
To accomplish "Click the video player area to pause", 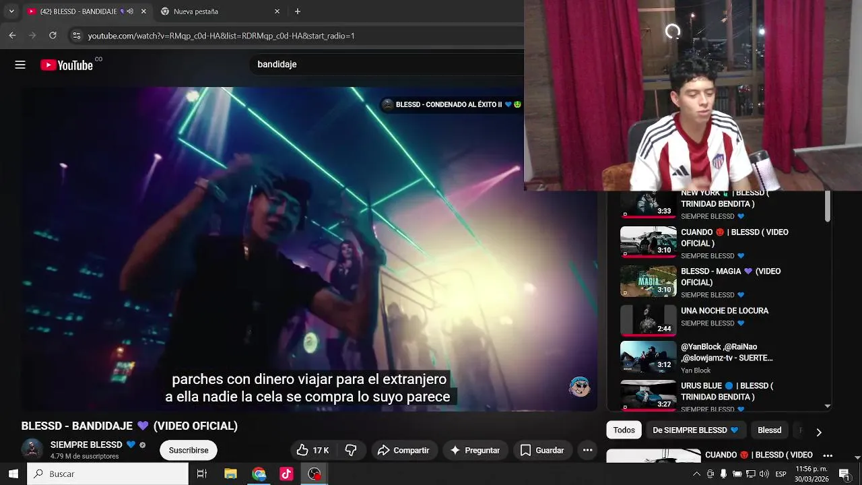I will 309,249.
